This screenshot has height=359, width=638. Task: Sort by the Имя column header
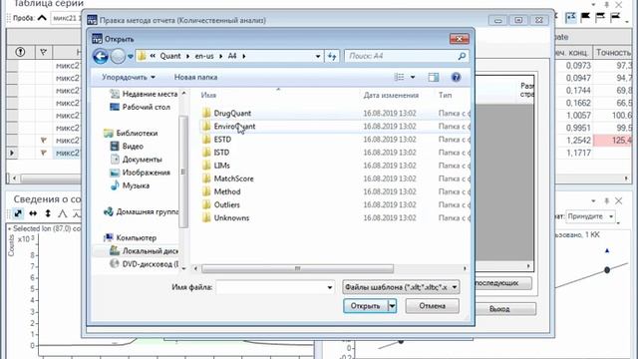[208, 95]
